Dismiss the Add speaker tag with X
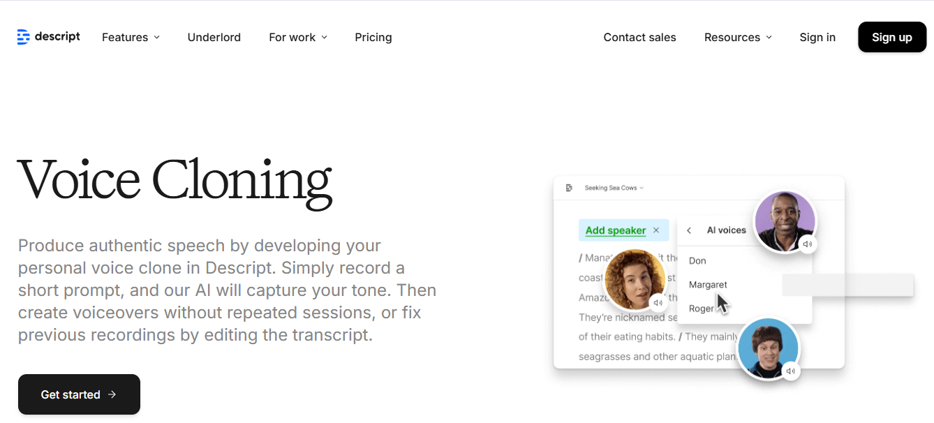934x423 pixels. click(656, 230)
